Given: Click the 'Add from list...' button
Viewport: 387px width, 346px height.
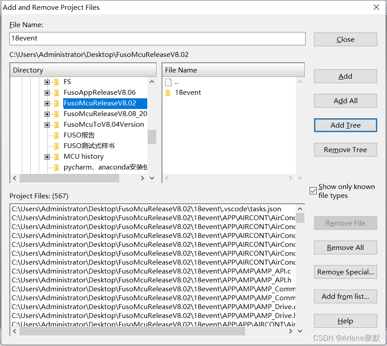Looking at the screenshot, I should click(x=345, y=296).
